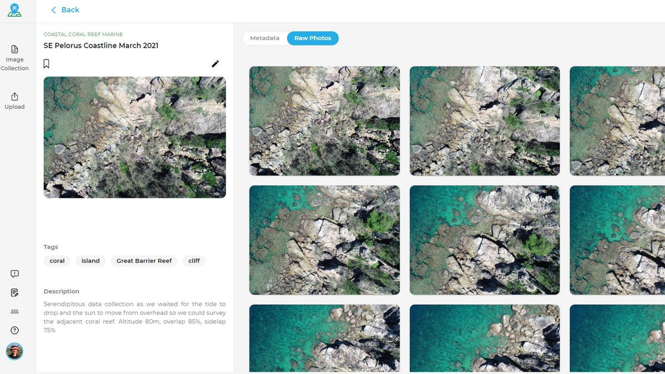This screenshot has height=374, width=665.
Task: Open the help question mark icon
Action: click(x=14, y=330)
